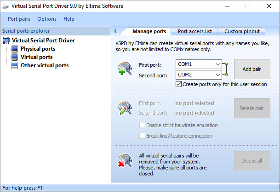Select Physical ports in the tree
The image size is (280, 192).
(38, 49)
